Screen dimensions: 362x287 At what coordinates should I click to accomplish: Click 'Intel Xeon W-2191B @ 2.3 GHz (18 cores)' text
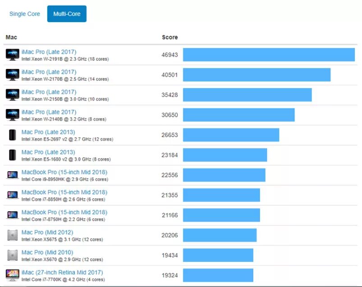pos(65,59)
